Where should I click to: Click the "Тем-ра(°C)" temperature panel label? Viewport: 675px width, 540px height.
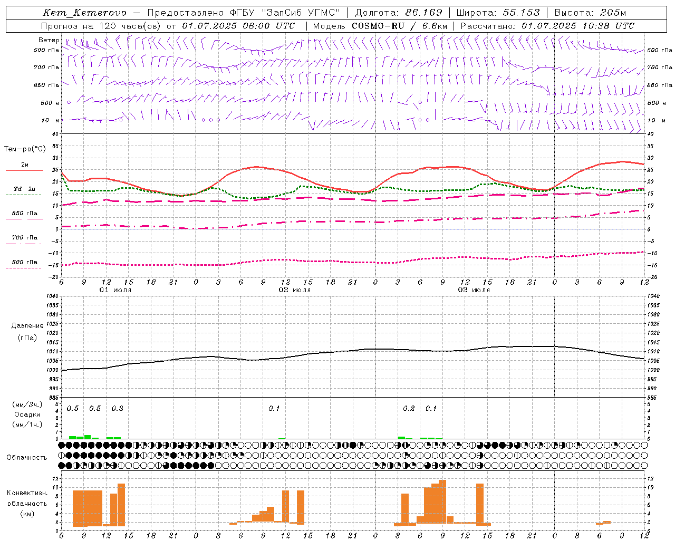click(25, 149)
